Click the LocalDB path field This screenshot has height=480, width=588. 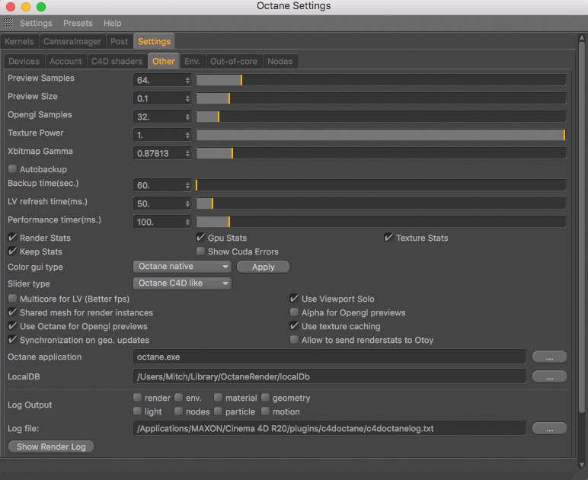[x=329, y=376]
